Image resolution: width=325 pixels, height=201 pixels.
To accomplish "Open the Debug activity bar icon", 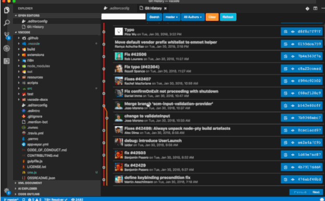I will click(x=7, y=48).
